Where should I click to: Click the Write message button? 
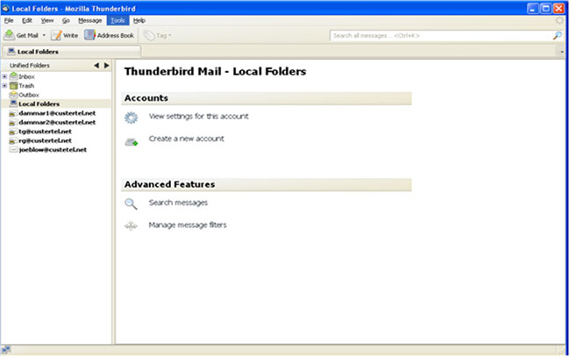(65, 35)
